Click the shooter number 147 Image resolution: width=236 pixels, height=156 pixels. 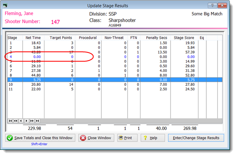point(55,22)
